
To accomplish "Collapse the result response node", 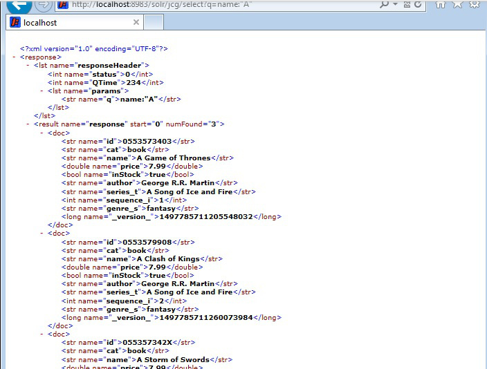I will [28, 124].
